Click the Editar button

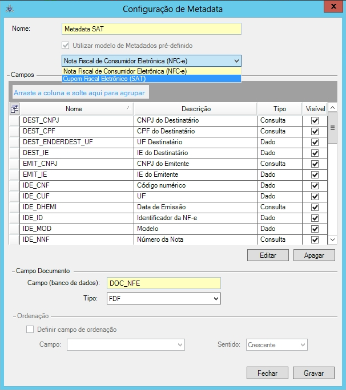pyautogui.click(x=268, y=255)
